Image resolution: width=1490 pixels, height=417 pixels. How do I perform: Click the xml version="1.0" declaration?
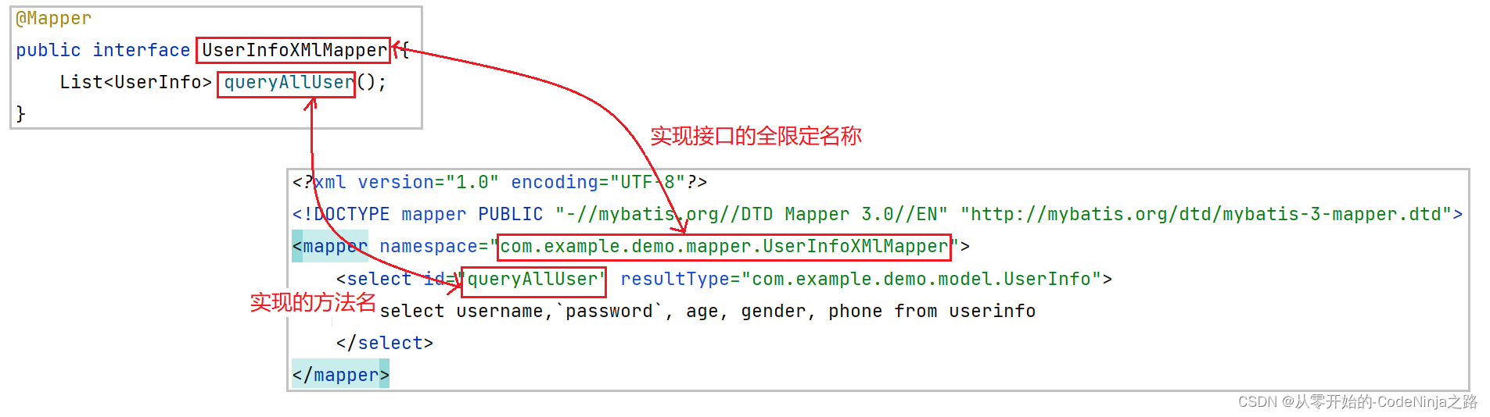[407, 182]
